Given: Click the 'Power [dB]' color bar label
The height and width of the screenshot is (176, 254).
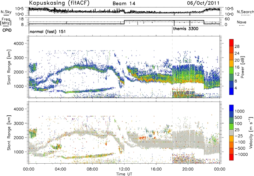Looking at the screenshot, I should (x=243, y=67).
